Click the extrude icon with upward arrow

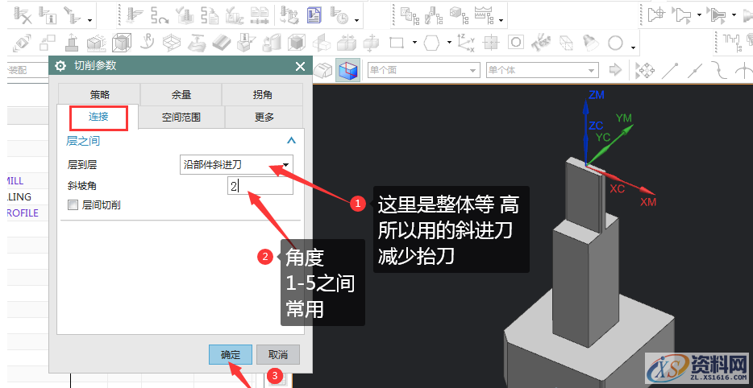click(72, 43)
